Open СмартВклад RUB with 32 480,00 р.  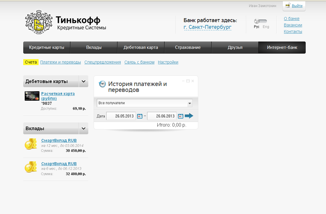coord(59,164)
